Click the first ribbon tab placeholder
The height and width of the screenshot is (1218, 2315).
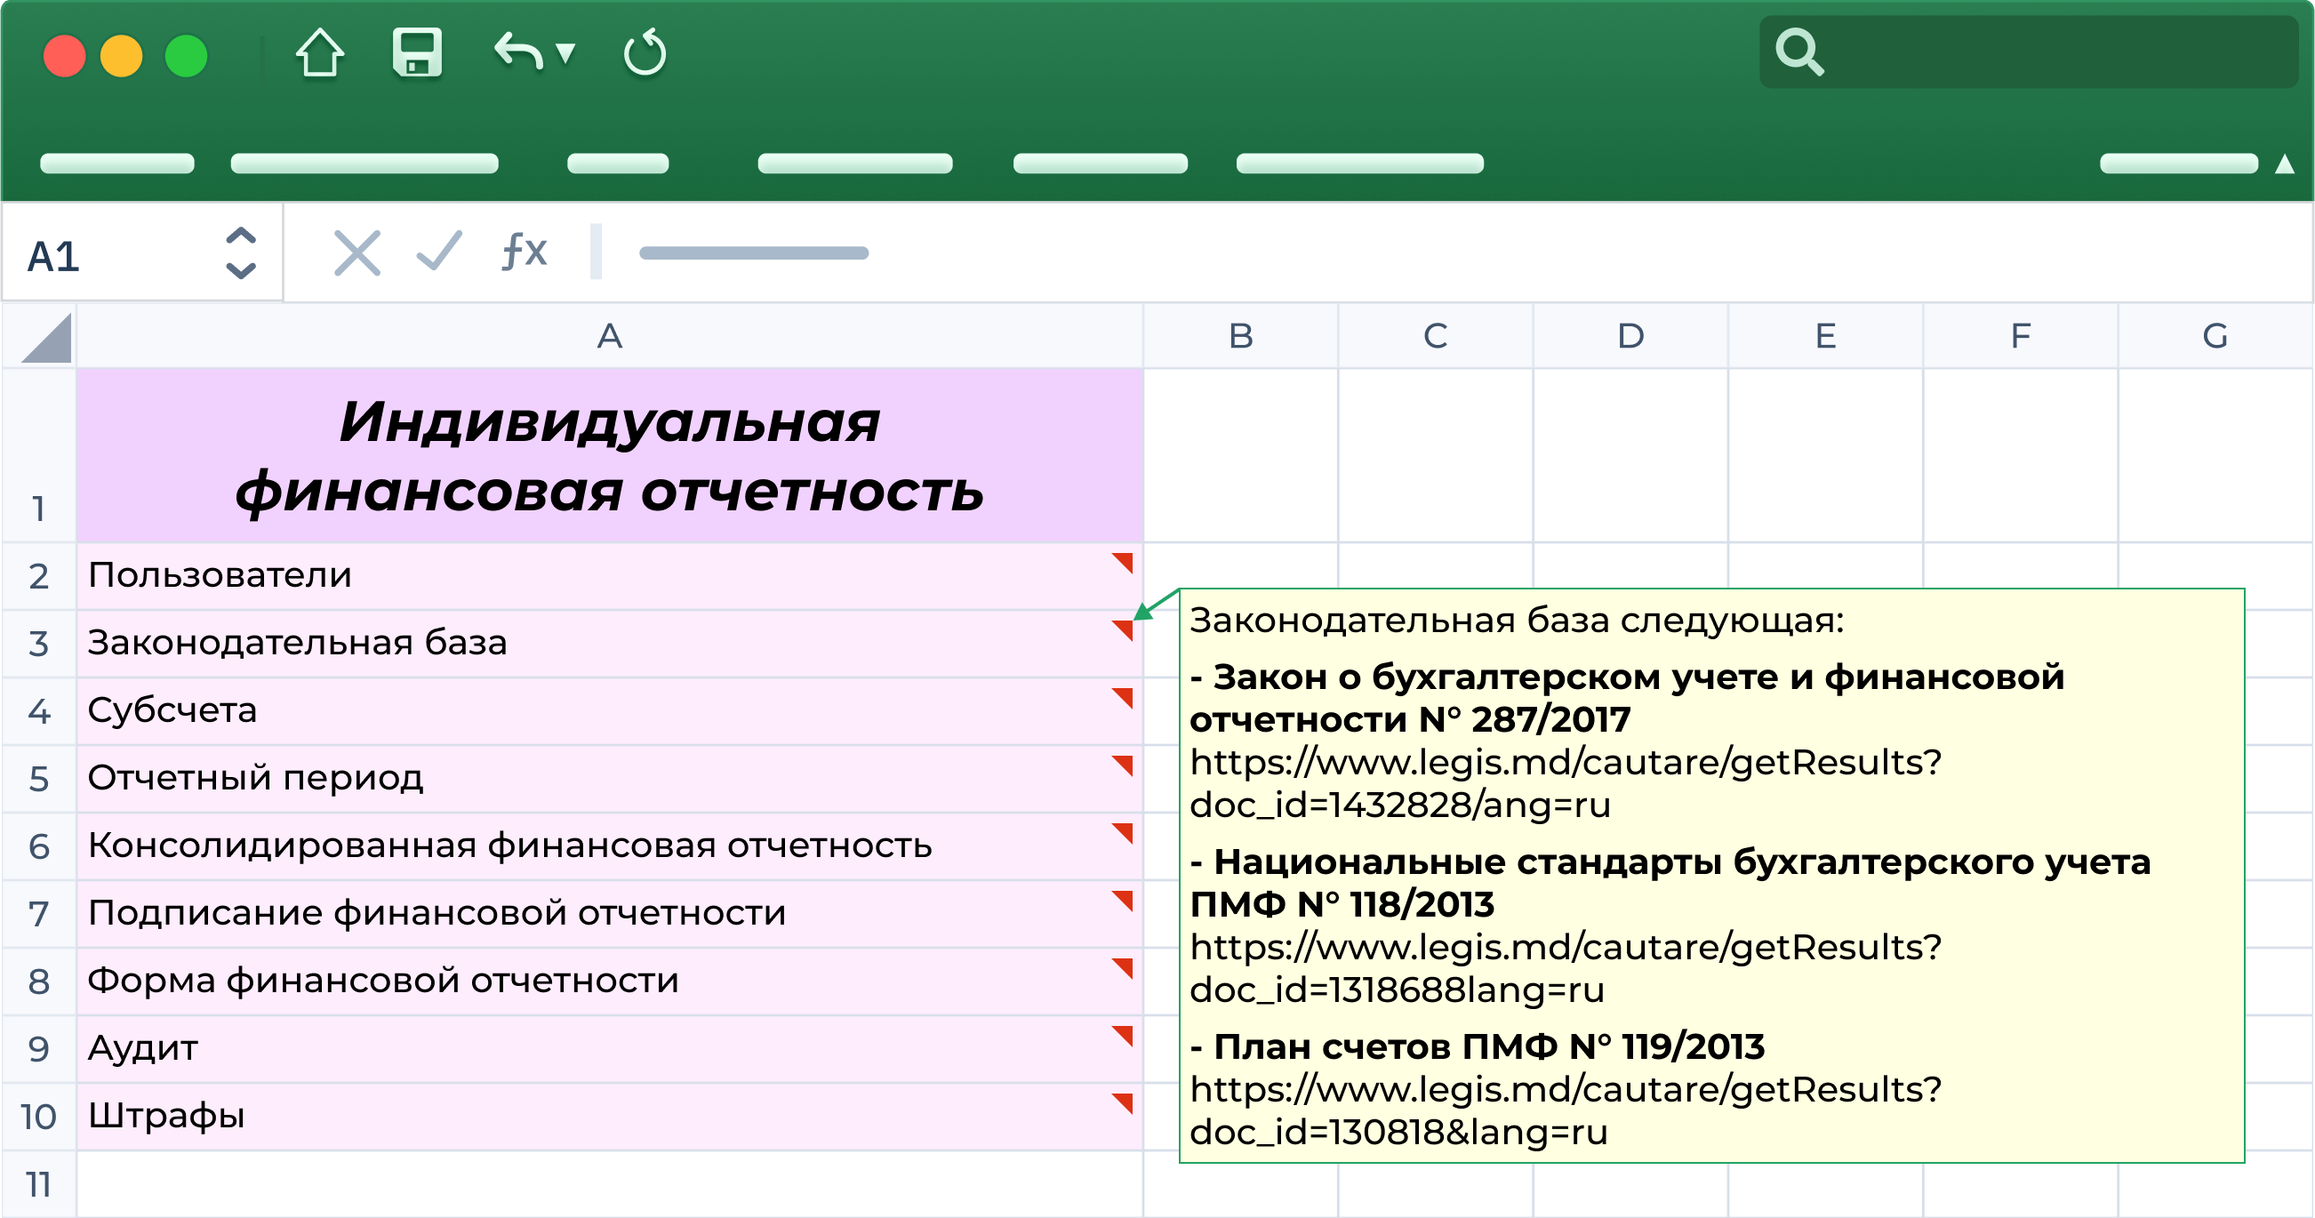click(x=116, y=164)
